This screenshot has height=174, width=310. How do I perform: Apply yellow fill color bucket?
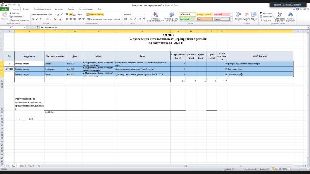click(55, 19)
